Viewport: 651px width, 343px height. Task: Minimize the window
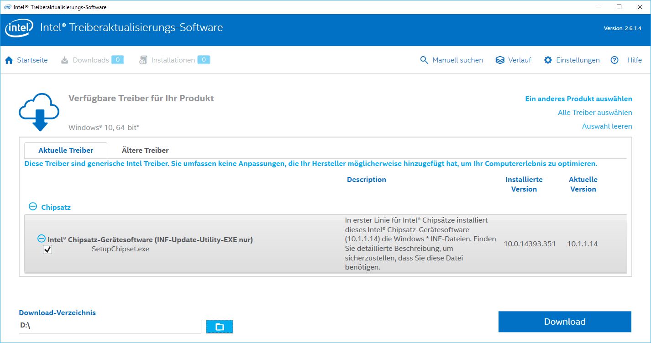(598, 7)
